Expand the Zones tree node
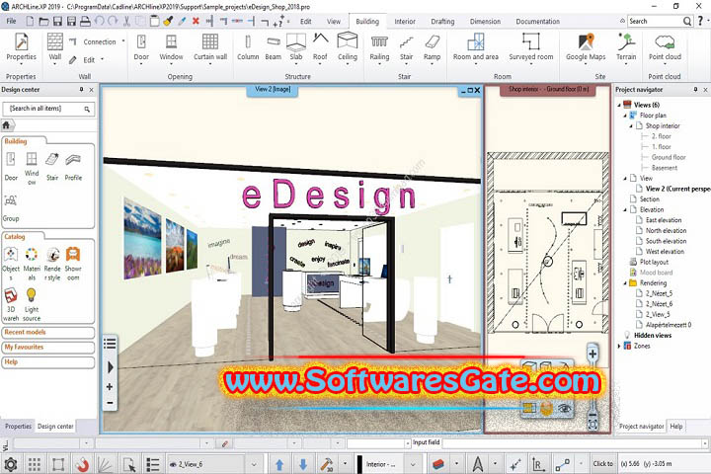The height and width of the screenshot is (474, 711). tap(619, 346)
